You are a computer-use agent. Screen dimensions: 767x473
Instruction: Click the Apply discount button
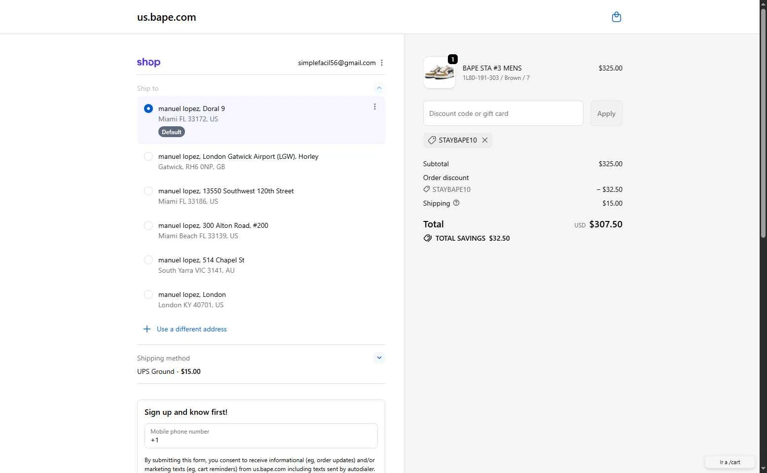click(x=606, y=113)
